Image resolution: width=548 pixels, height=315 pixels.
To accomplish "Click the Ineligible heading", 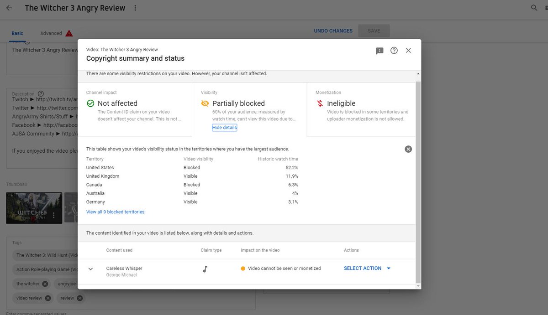I will tap(341, 103).
